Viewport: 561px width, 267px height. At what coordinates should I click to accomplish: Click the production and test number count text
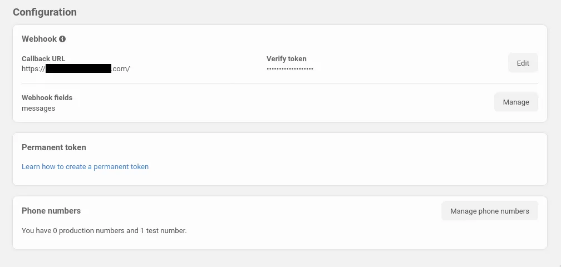pyautogui.click(x=104, y=230)
